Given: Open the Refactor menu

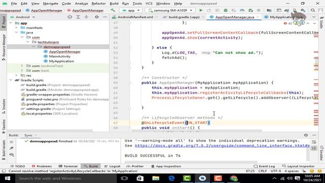Looking at the screenshot, I should point(99,4).
